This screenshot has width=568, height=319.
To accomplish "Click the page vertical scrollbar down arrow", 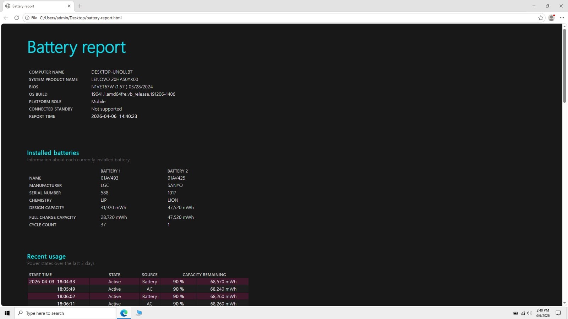I will pos(564,303).
